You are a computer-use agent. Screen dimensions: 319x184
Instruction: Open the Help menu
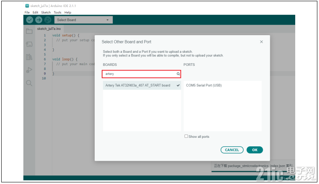pos(68,12)
